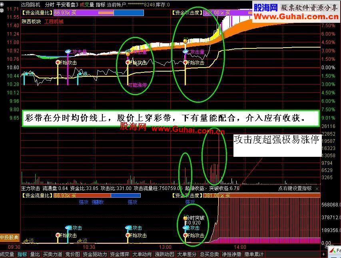
Task: Click the 陕西板块 sector label
Action: [31, 22]
